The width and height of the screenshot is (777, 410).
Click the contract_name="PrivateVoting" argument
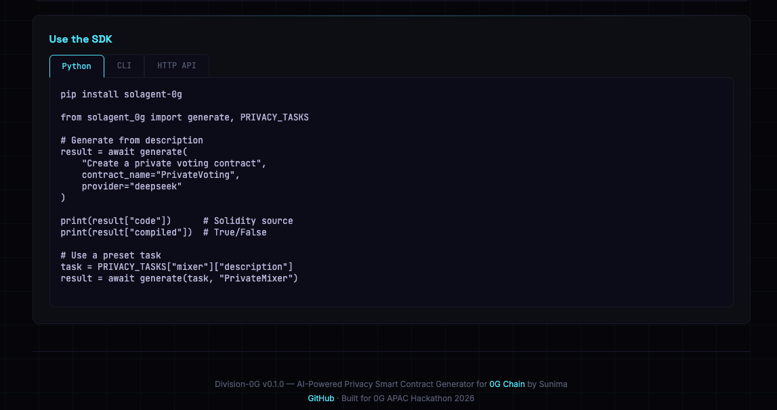point(161,175)
